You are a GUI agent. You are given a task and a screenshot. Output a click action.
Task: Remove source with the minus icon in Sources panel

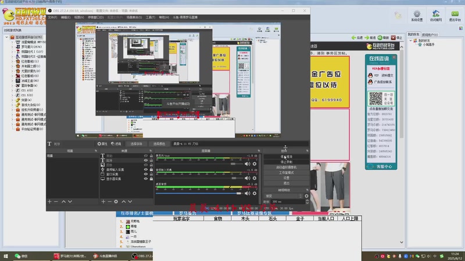[109, 201]
